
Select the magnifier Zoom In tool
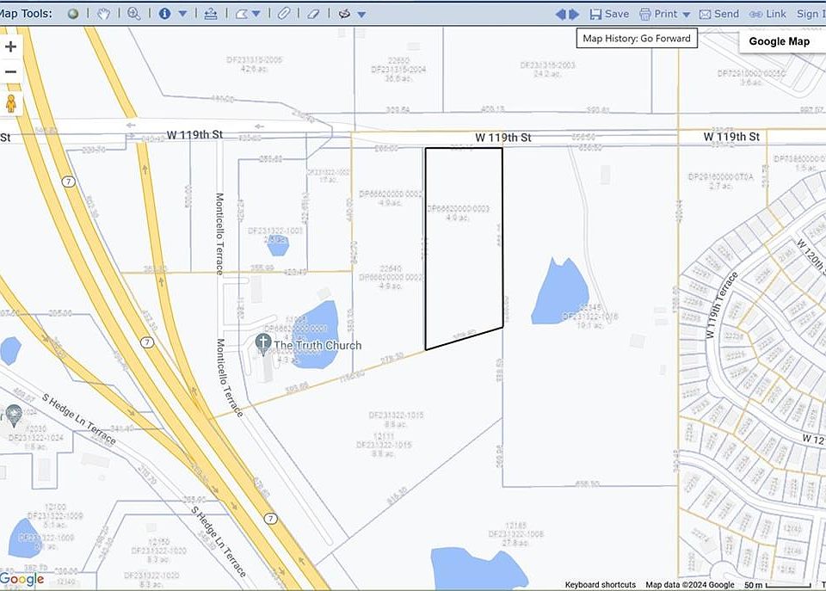134,14
